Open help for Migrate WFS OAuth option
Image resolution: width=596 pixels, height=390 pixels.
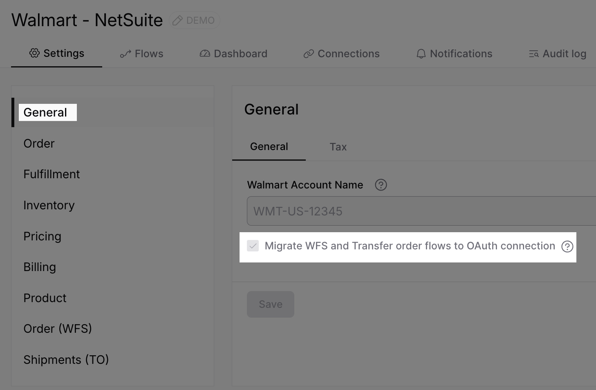point(567,247)
